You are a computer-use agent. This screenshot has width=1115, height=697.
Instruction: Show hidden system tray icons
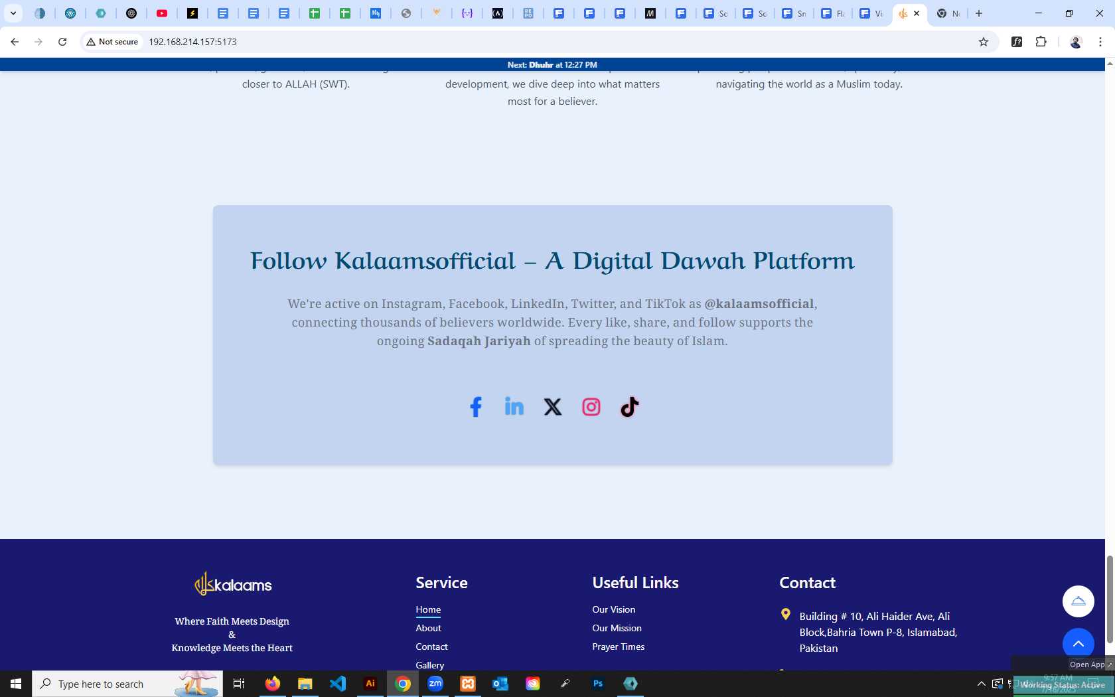(x=981, y=684)
